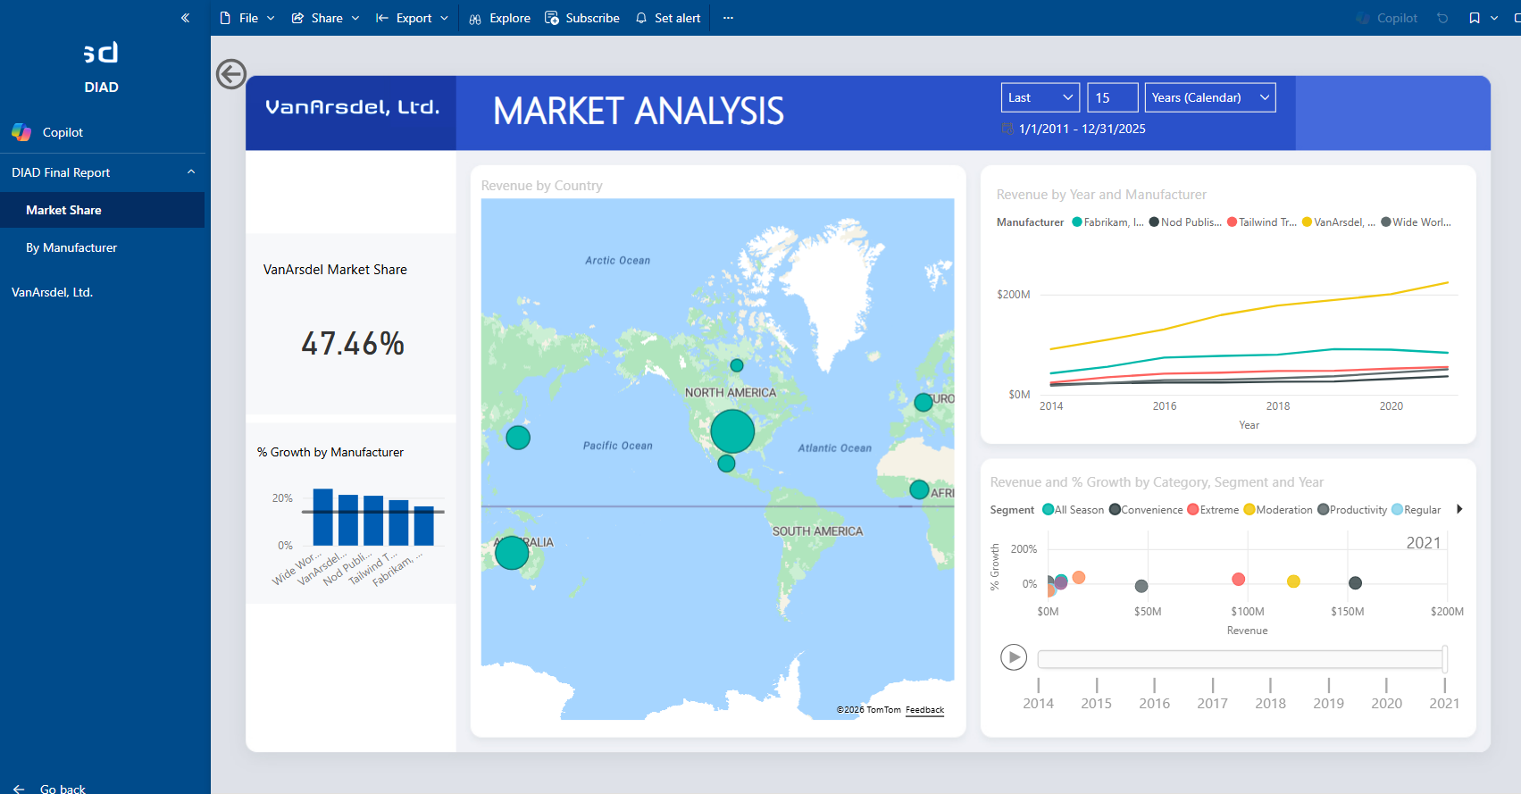Click the Africa map bubble
Viewport: 1521px width, 794px height.
pos(919,489)
